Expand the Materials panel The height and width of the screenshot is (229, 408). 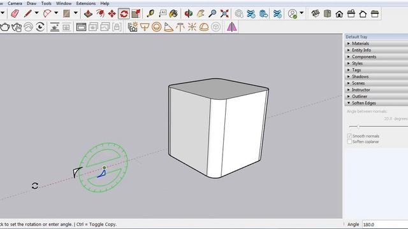377,43
